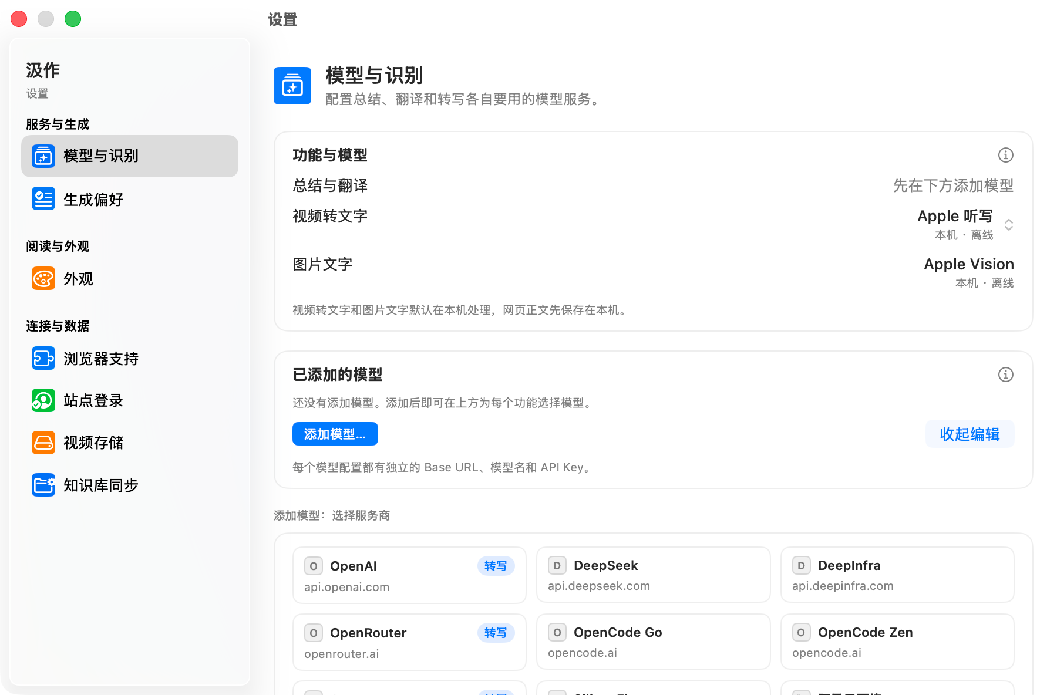Click the DeepInfra provider letter icon

point(802,565)
